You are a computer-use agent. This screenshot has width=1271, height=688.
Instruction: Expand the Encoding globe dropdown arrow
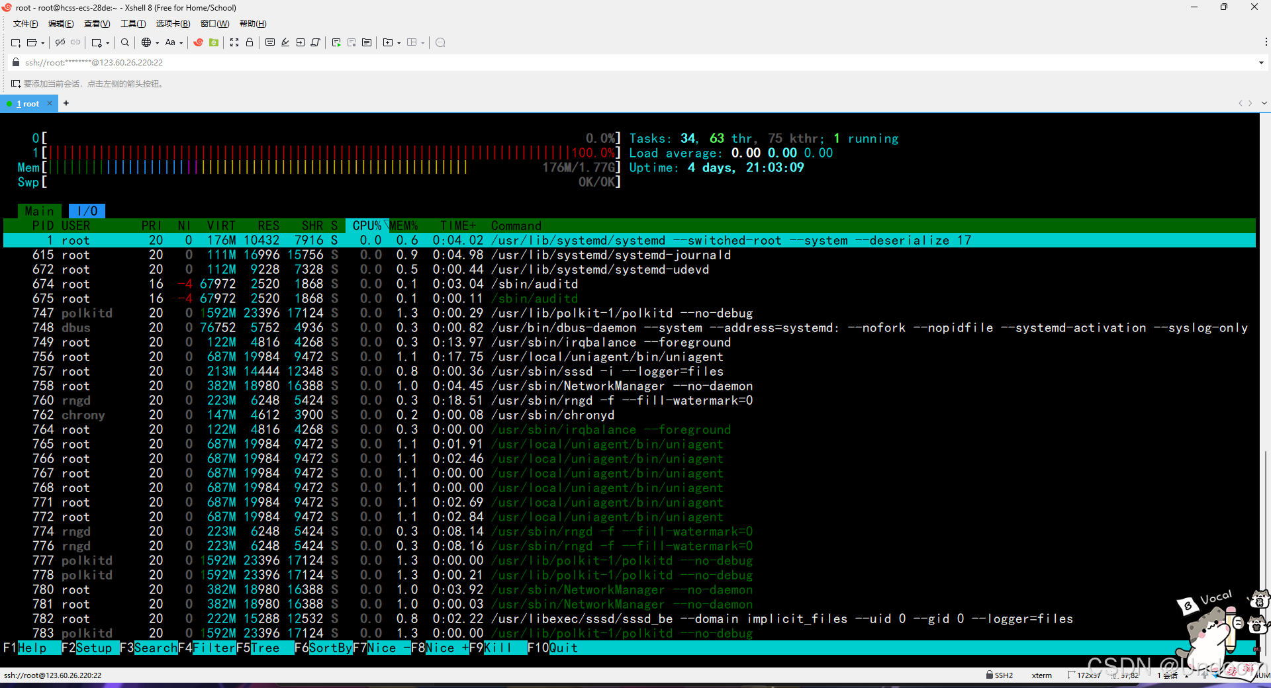coord(158,43)
